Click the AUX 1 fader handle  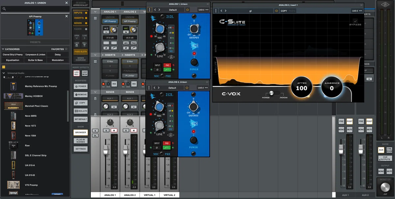(x=341, y=149)
